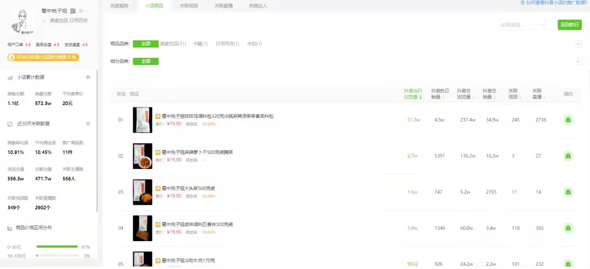590x269 pixels.
Task: Sort by 抖音总销量 column
Action: [490, 94]
